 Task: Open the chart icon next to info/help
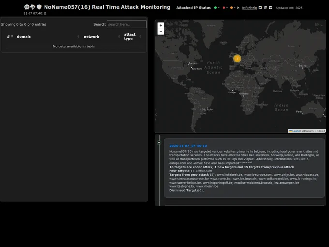pos(238,8)
